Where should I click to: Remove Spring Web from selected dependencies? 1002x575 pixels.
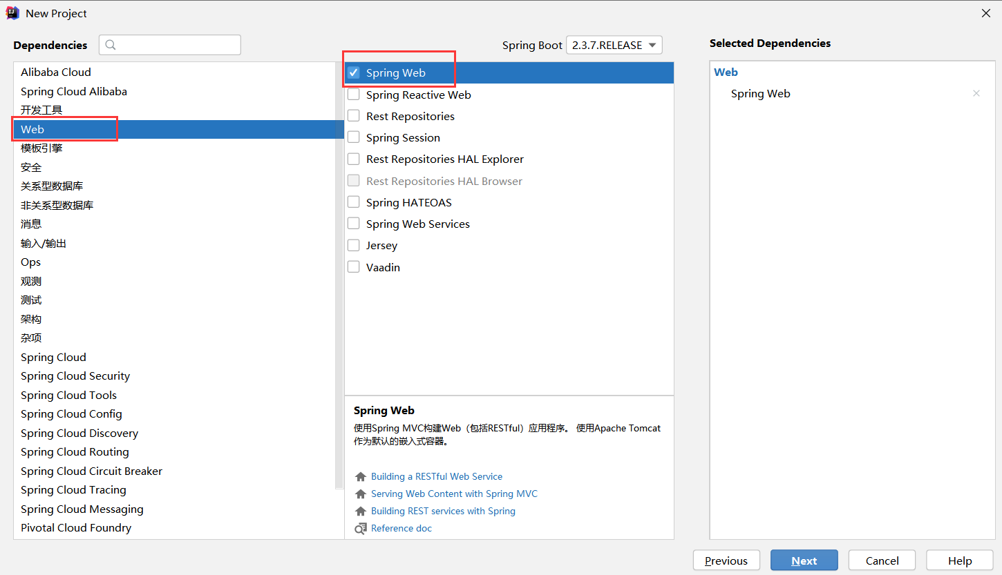[x=976, y=94]
